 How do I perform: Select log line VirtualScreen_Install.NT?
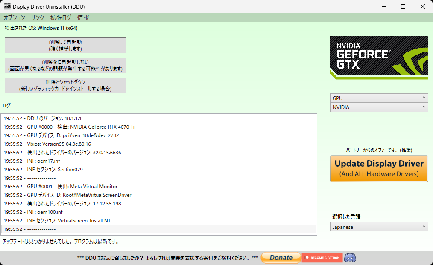[159, 221]
